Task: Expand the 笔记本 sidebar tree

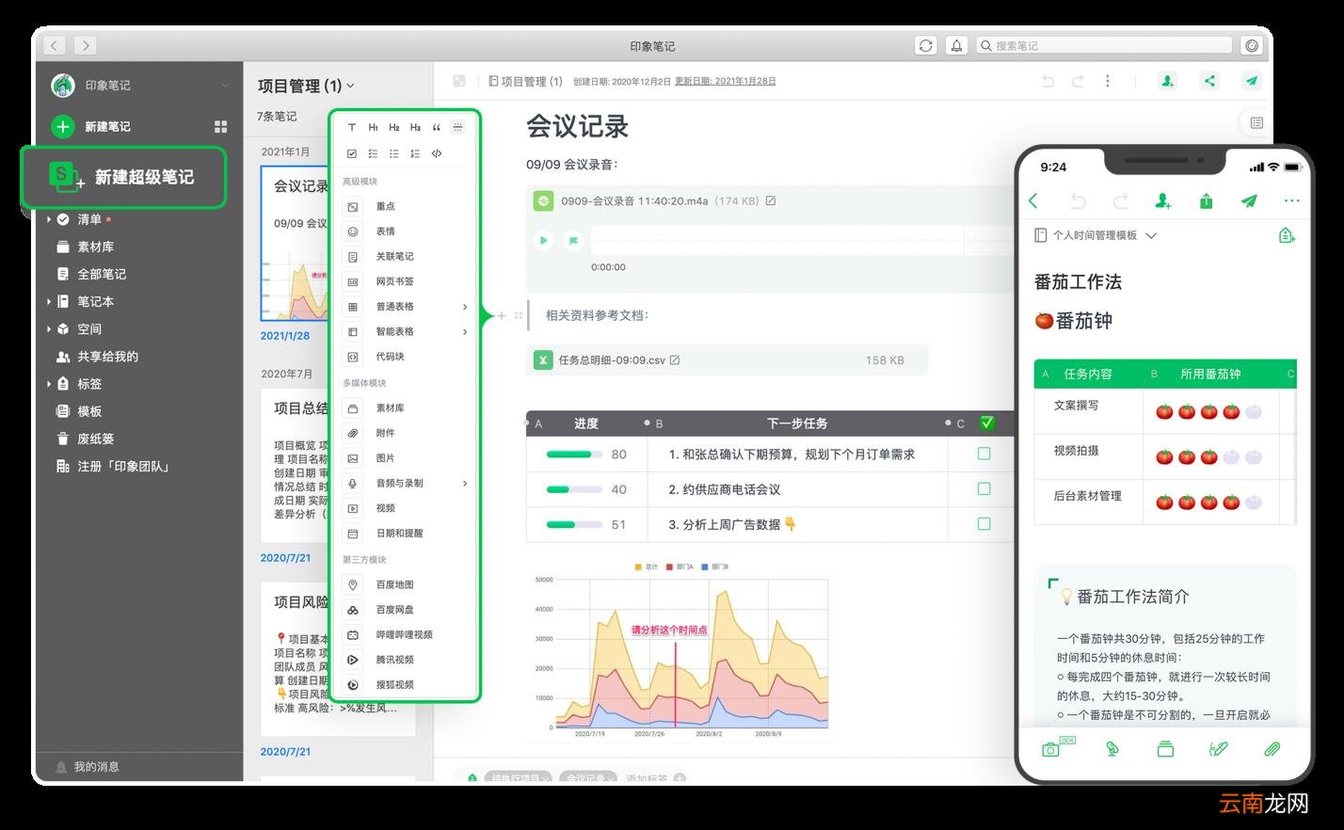Action: coord(49,301)
